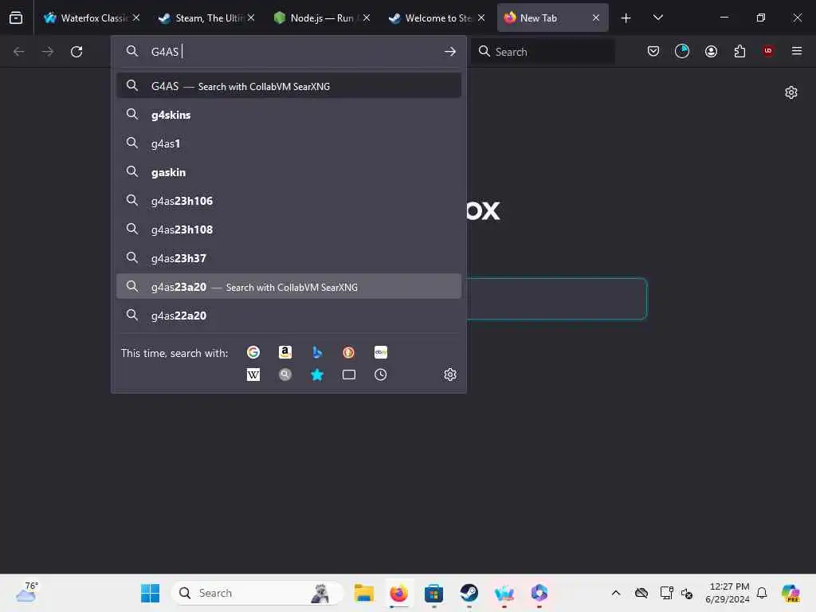Viewport: 816px width, 612px height.
Task: Click the forward navigation arrow
Action: 47,52
